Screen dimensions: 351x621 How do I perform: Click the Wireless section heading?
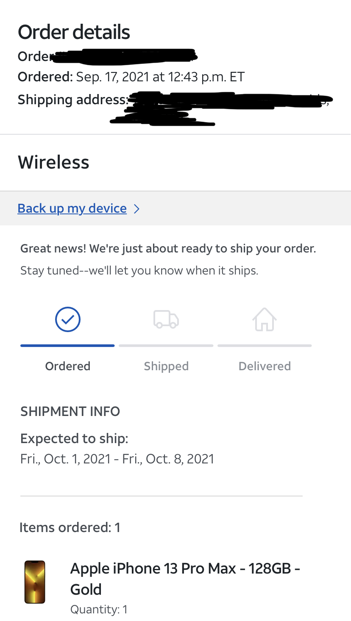(53, 162)
